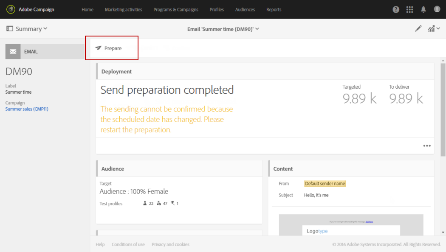
Task: Click the Privacy and cookies footer link
Action: (170, 244)
